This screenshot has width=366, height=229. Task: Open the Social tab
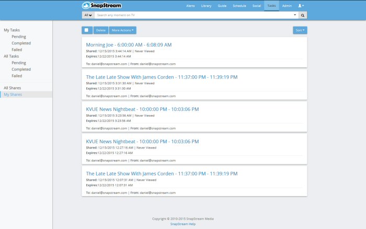pos(257,6)
